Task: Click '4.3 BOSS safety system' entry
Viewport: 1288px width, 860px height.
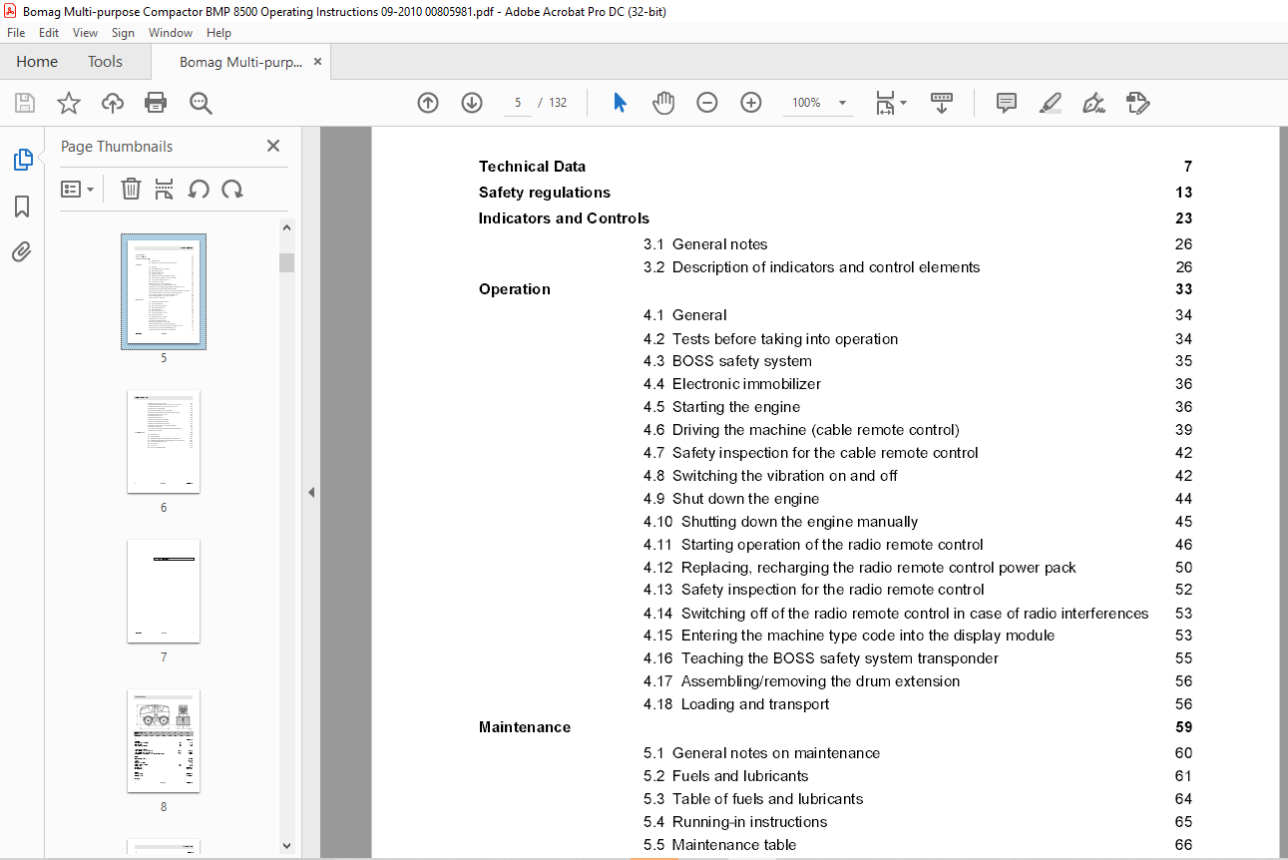Action: [727, 361]
